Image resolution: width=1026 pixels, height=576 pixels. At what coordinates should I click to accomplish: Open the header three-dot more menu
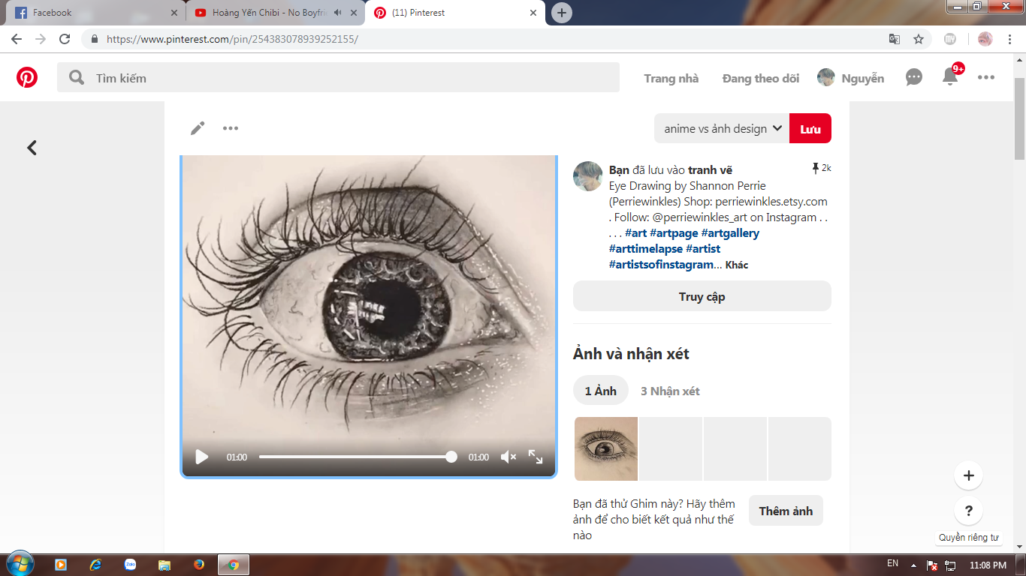click(986, 77)
